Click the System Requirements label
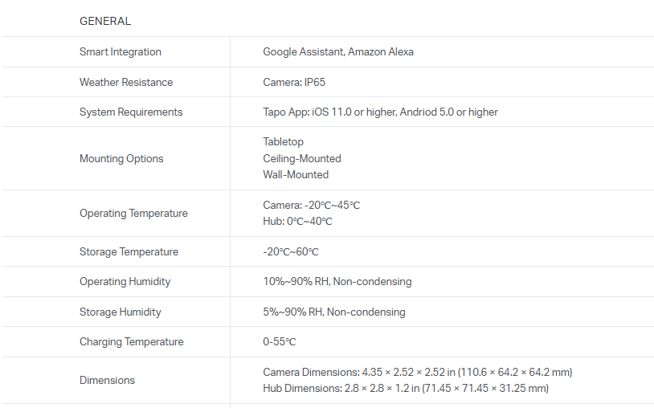 coord(131,112)
